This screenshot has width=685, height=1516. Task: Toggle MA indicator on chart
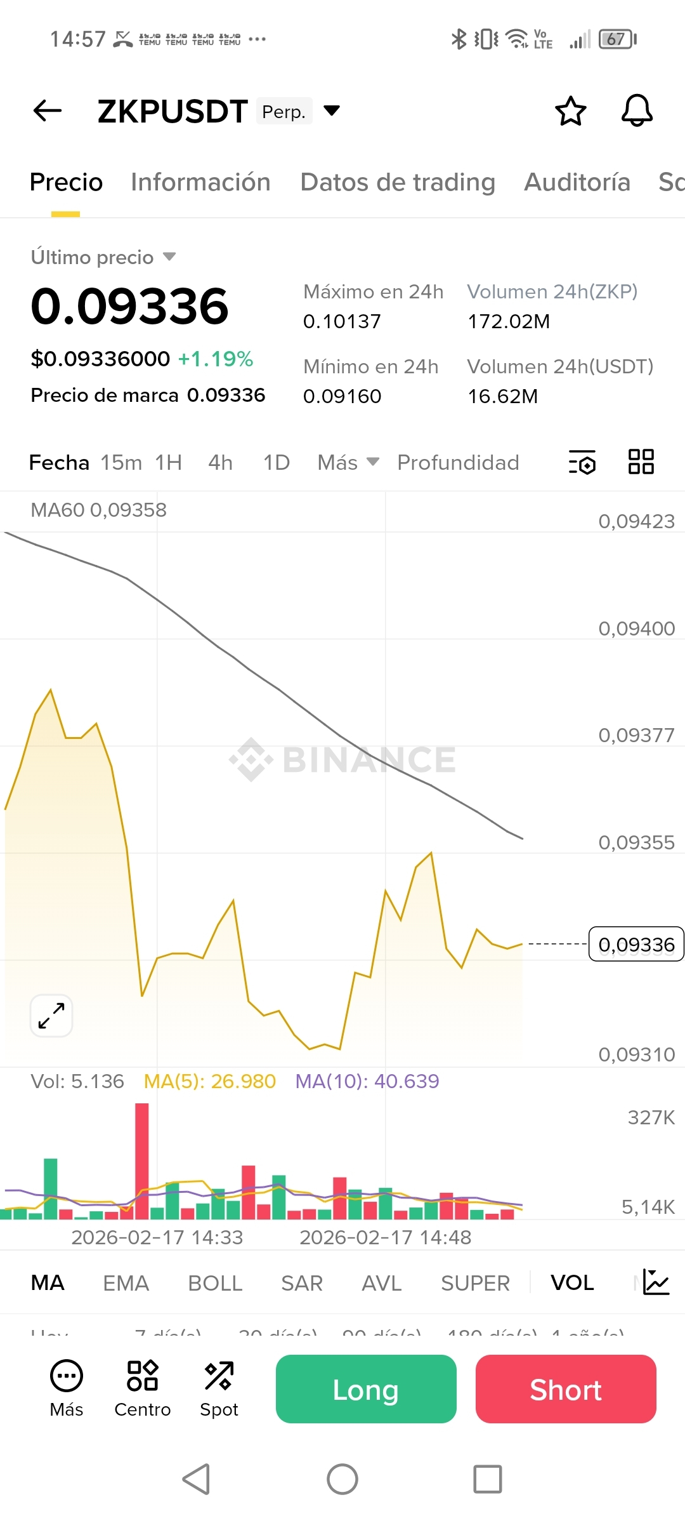coord(48,1283)
